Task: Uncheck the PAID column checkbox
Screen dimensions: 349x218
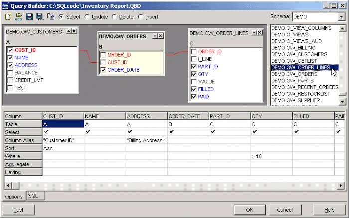Action: click(x=194, y=97)
